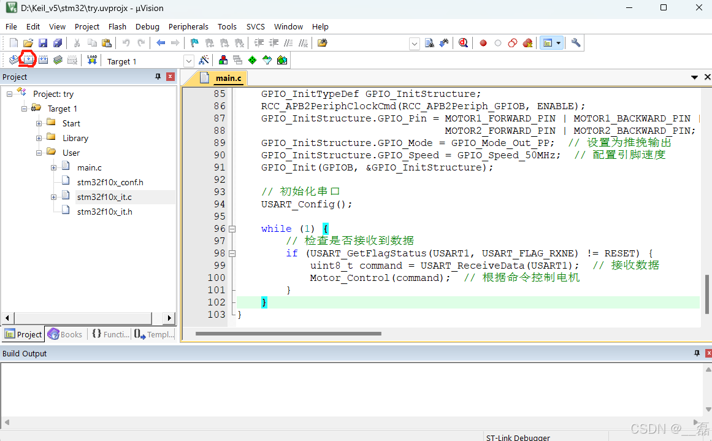
Task: Toggle enable/disable breakpoint
Action: (498, 43)
